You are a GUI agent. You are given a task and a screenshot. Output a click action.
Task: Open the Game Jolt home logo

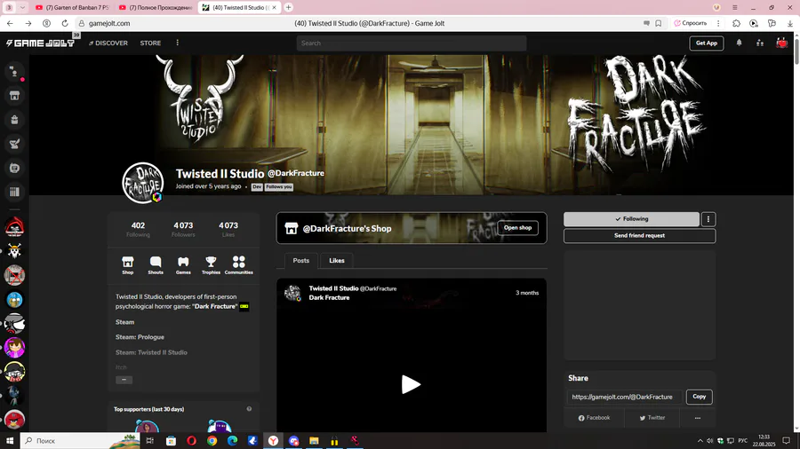(x=40, y=43)
